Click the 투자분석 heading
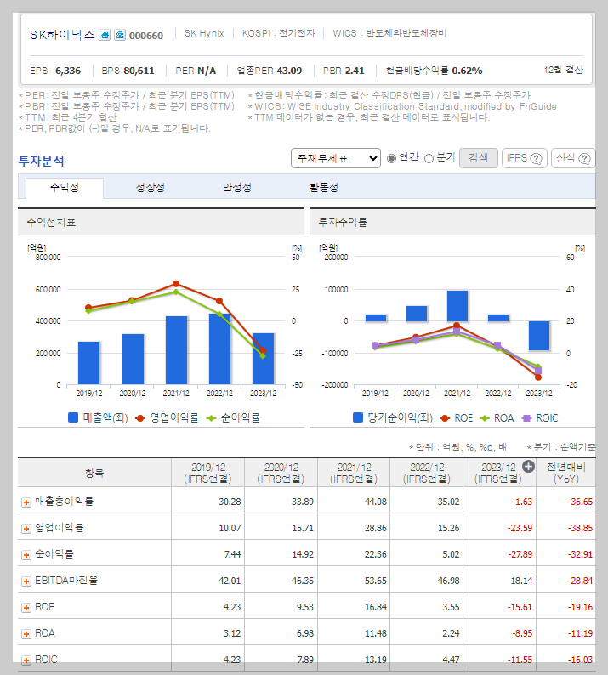The width and height of the screenshot is (608, 675). tap(42, 161)
